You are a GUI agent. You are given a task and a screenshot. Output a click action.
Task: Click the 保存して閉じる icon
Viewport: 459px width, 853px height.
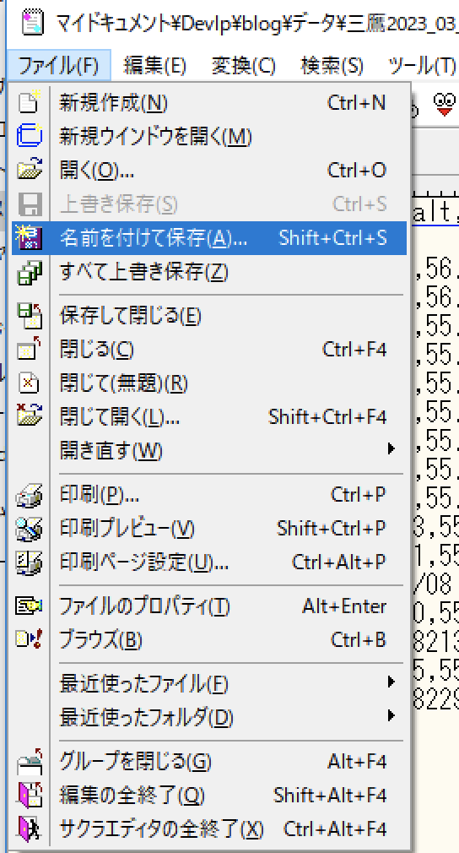point(30,316)
